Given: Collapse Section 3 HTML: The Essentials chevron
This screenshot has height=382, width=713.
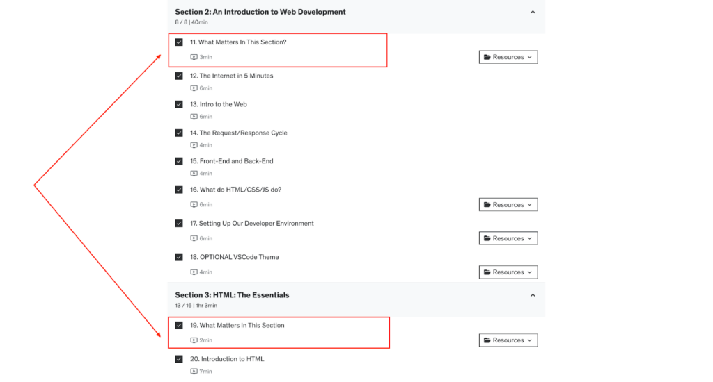Looking at the screenshot, I should coord(533,295).
